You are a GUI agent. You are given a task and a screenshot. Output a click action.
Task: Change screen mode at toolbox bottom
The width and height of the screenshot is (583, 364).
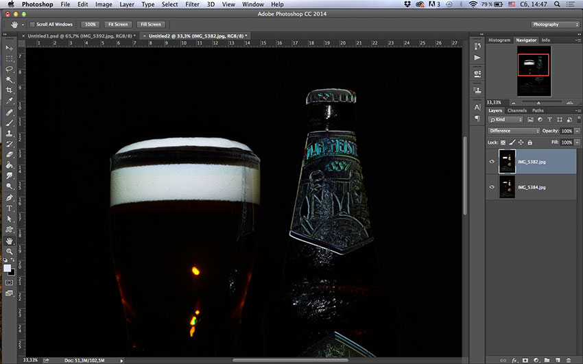[10, 293]
